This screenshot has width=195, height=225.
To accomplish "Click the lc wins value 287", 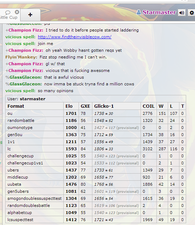I will pos(162,149).
